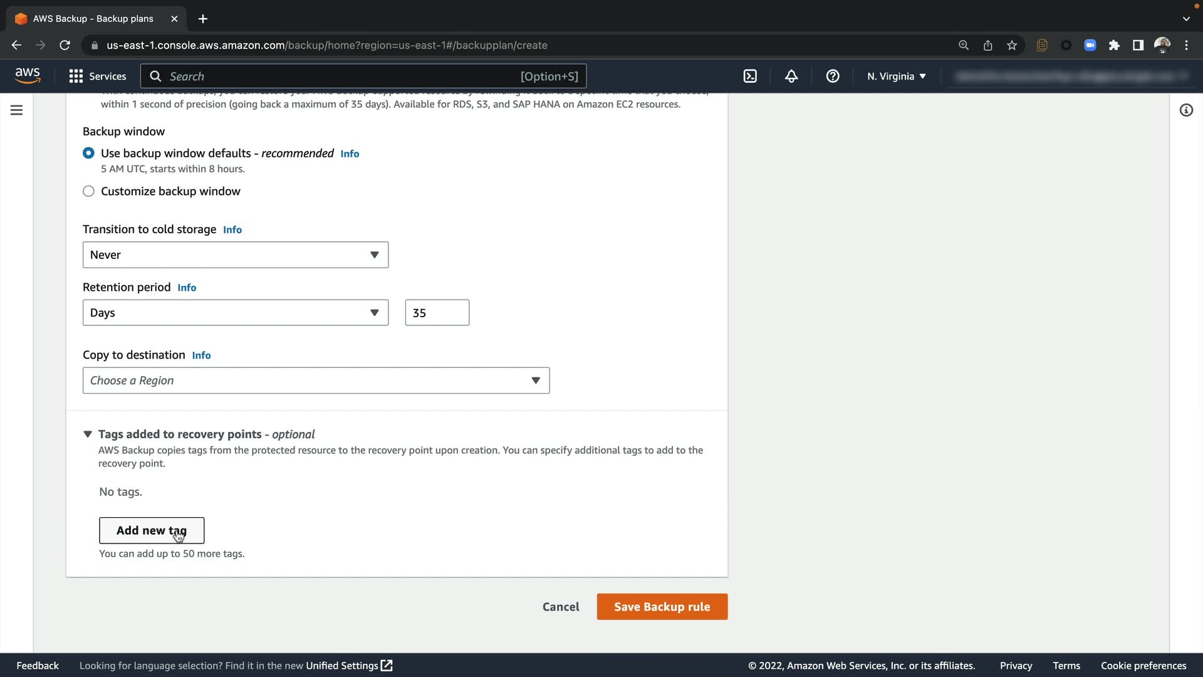Open the N. Virginia region menu
This screenshot has width=1203, height=677.
pyautogui.click(x=897, y=76)
